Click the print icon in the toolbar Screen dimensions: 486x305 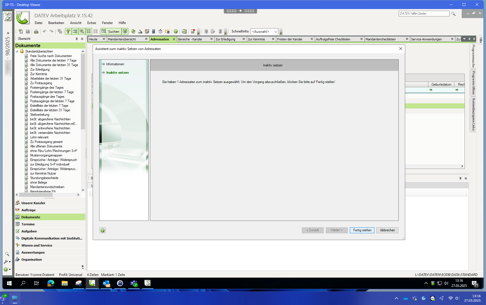coord(36,31)
